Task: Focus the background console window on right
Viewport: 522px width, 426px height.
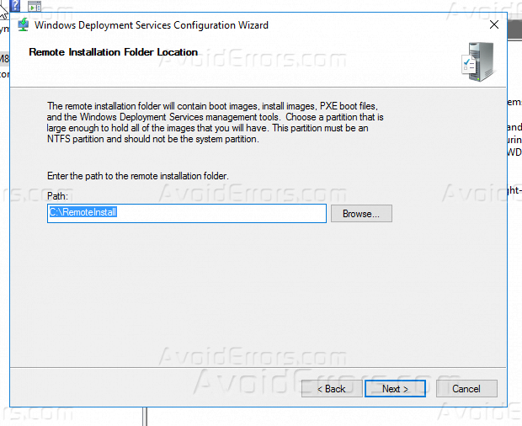Action: point(514,253)
